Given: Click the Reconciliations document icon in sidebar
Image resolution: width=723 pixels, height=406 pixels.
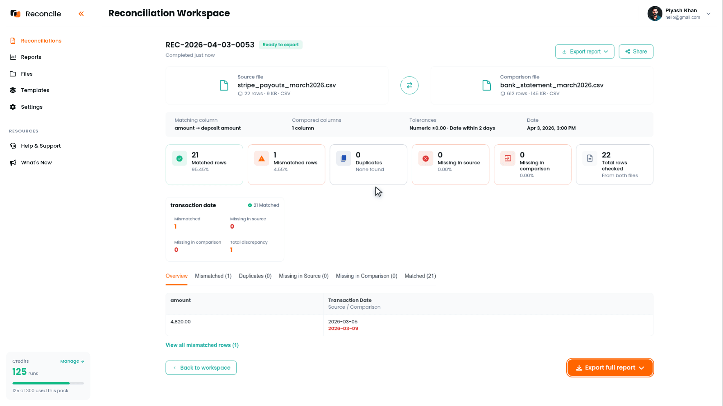Looking at the screenshot, I should click(13, 41).
